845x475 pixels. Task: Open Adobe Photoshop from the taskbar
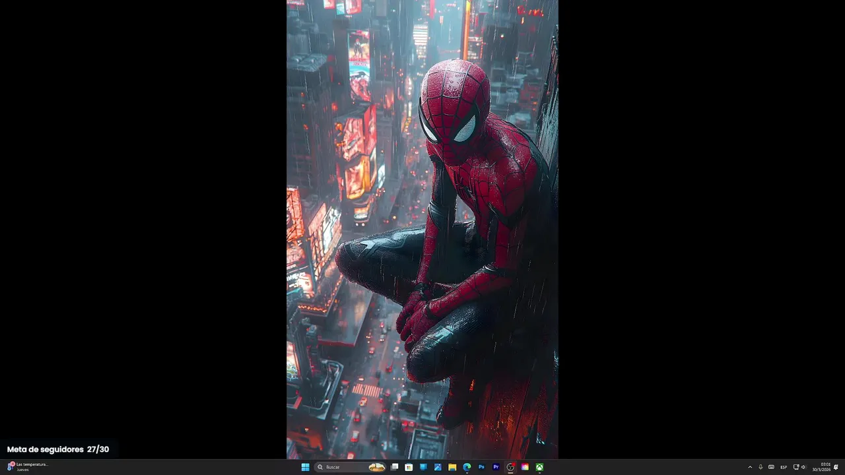[481, 467]
